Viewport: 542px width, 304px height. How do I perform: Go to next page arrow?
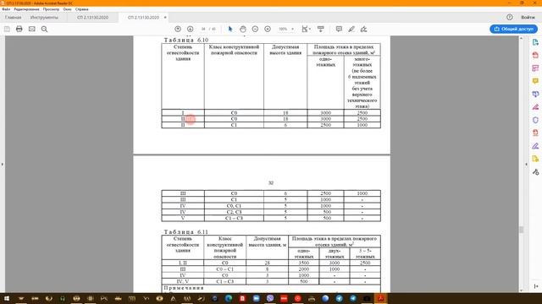[x=190, y=29]
